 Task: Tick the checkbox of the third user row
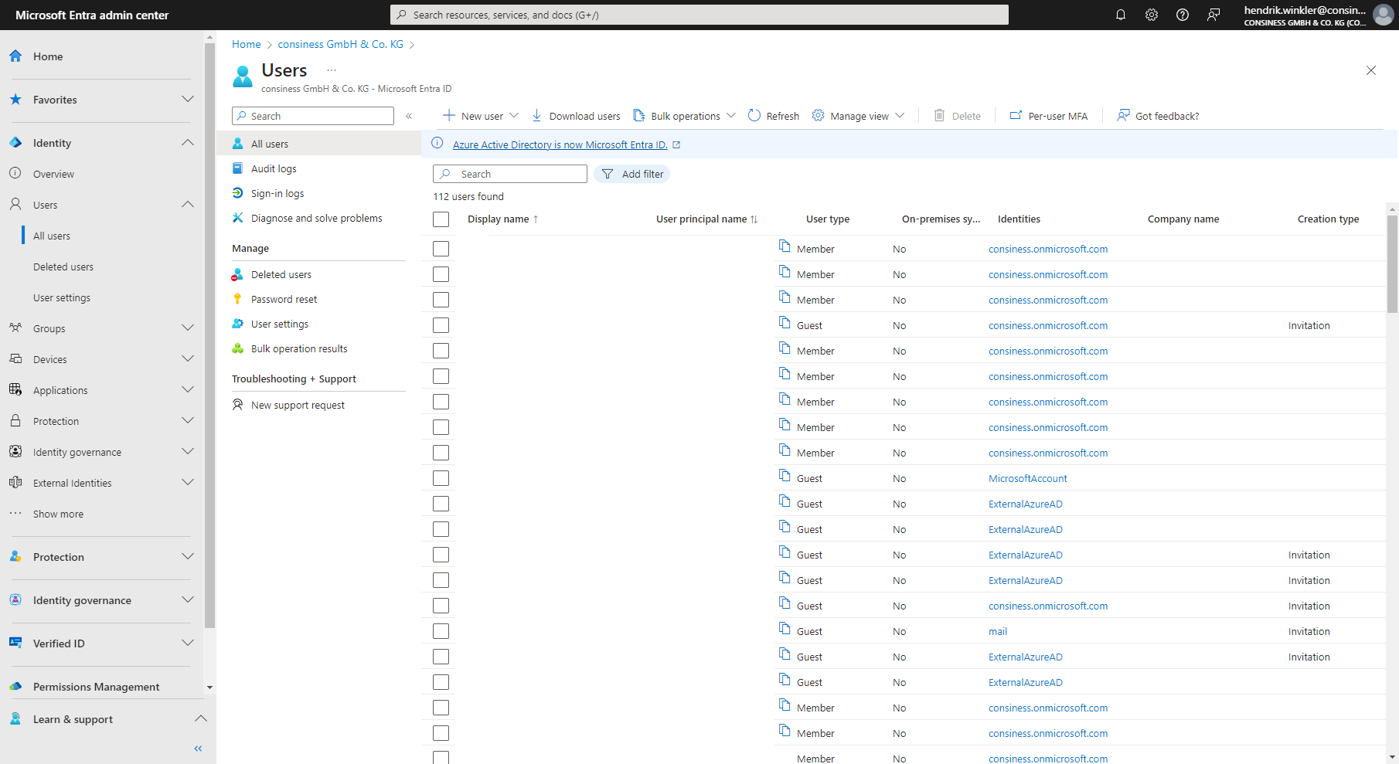(x=441, y=300)
